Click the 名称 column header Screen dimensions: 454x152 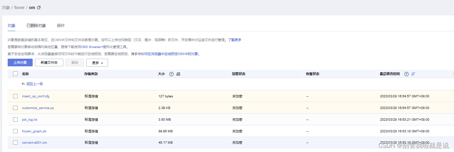[x=25, y=74]
